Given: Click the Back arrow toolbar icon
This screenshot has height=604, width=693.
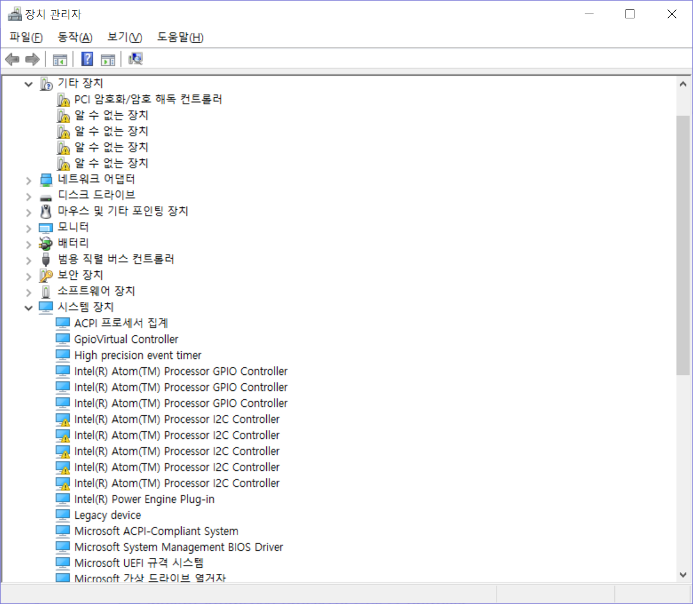Looking at the screenshot, I should click(12, 59).
